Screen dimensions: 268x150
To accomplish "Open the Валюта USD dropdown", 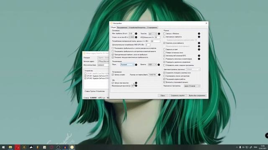I will click(152, 65).
